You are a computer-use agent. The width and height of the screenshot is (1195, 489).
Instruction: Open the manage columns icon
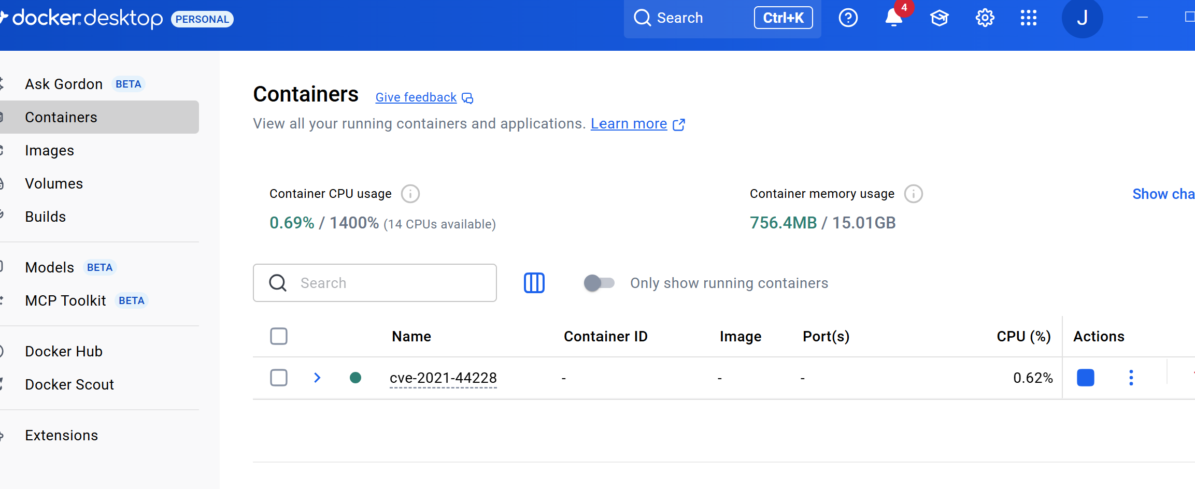pyautogui.click(x=534, y=283)
